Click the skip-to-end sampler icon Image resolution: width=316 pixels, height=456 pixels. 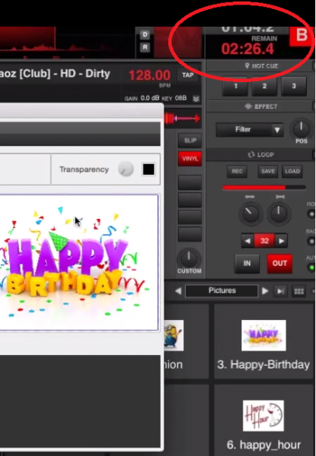point(281,291)
